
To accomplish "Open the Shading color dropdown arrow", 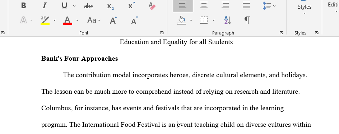I will tap(191, 20).
